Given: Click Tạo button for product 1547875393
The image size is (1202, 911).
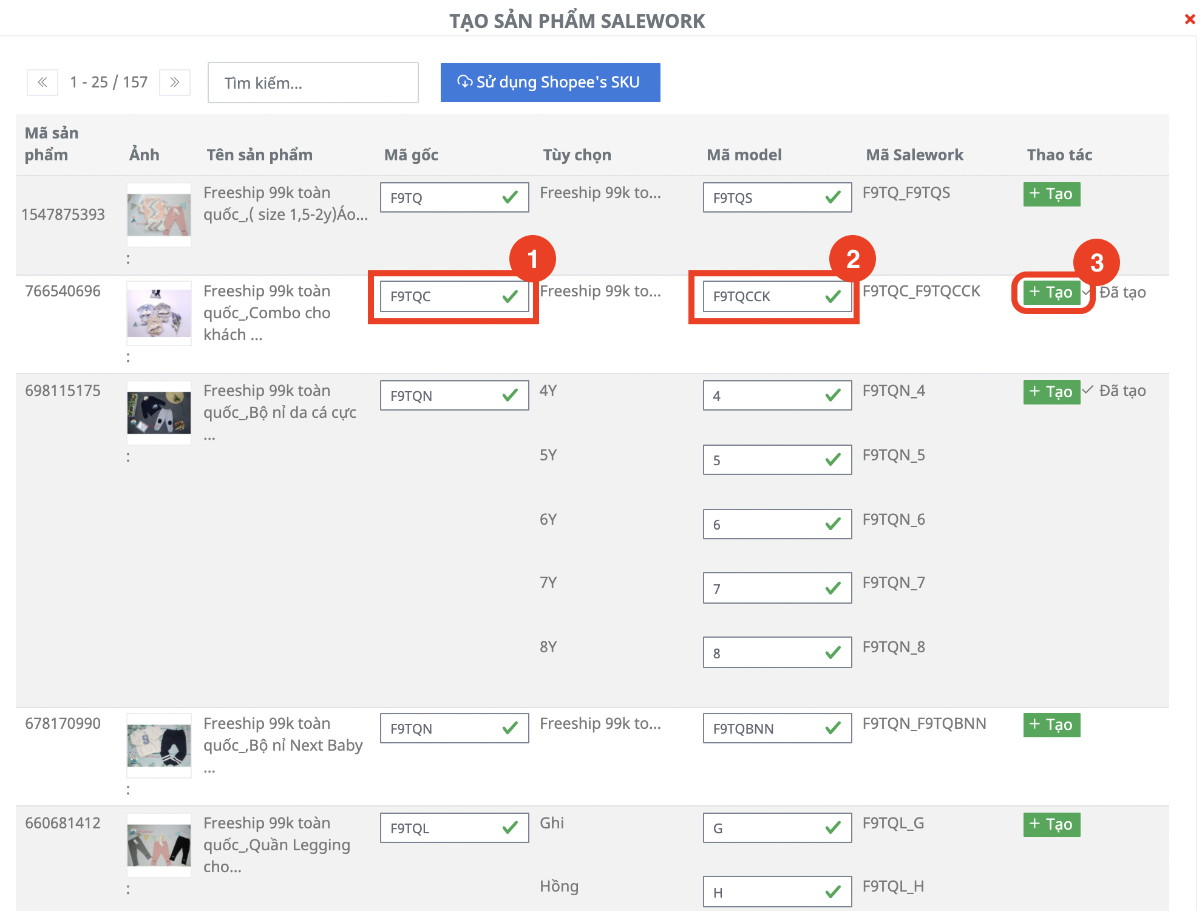Looking at the screenshot, I should pos(1051,194).
